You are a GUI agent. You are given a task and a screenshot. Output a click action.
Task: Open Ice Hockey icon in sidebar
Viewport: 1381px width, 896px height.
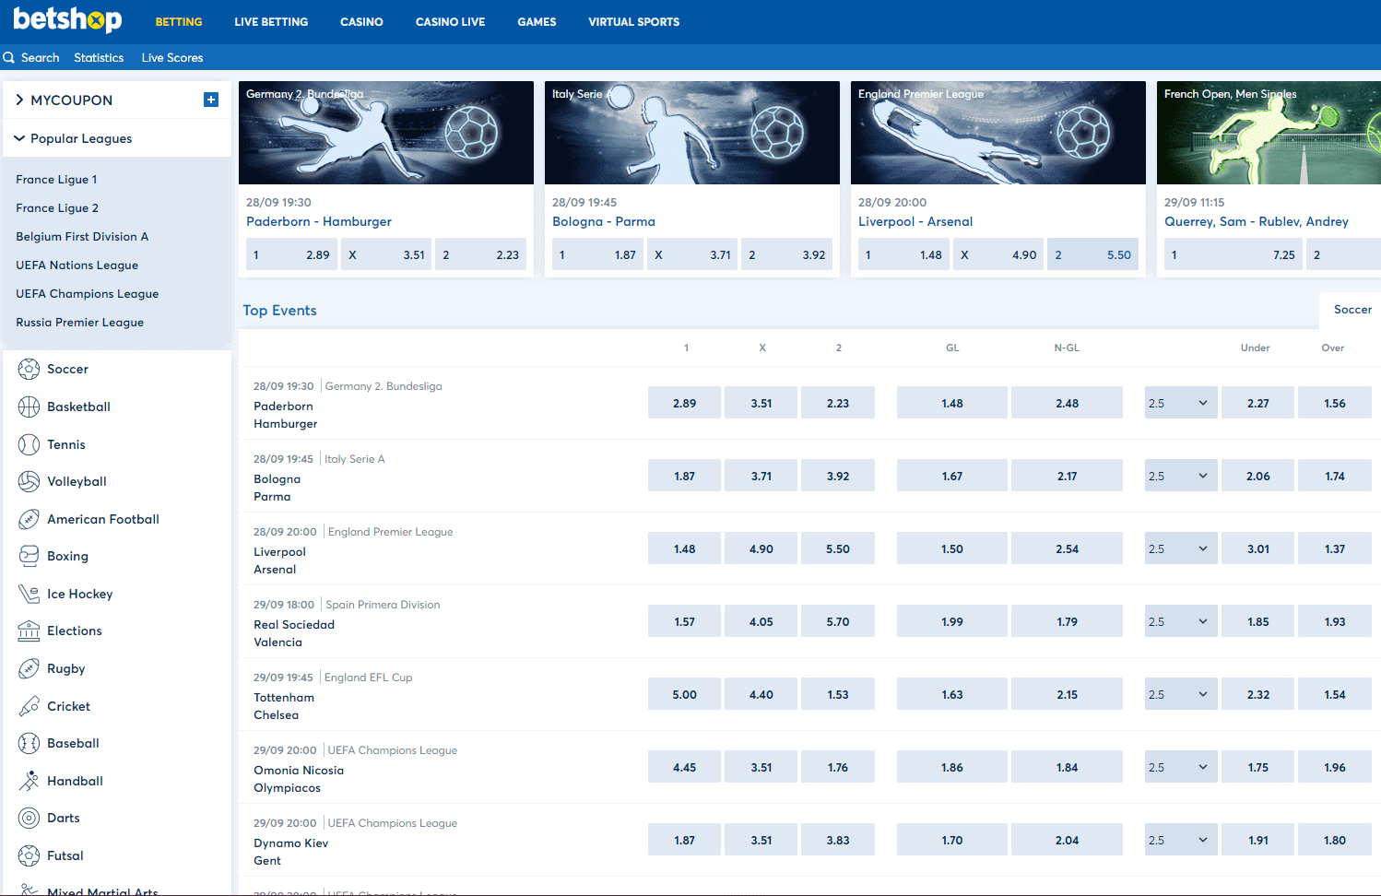[29, 594]
